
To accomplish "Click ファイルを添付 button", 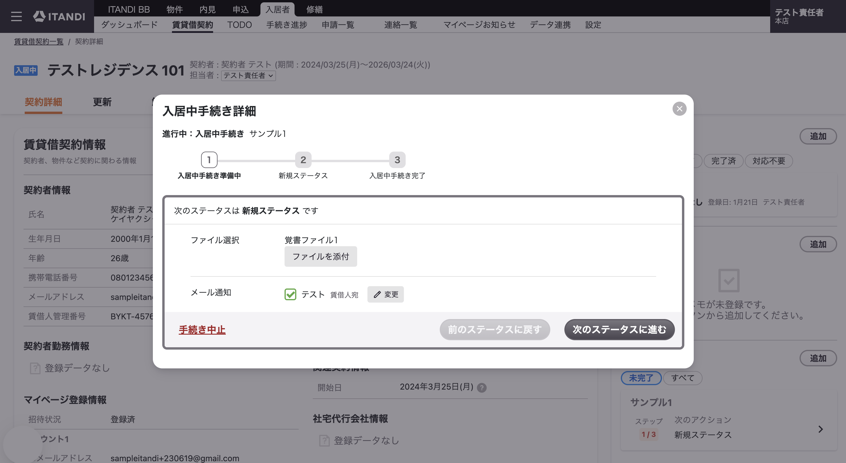I will 320,256.
